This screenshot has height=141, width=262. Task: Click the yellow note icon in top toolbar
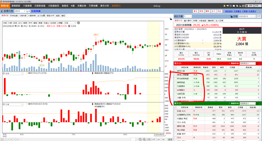pyautogui.click(x=225, y=6)
